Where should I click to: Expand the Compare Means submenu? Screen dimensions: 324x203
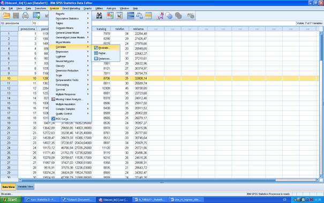(70, 28)
